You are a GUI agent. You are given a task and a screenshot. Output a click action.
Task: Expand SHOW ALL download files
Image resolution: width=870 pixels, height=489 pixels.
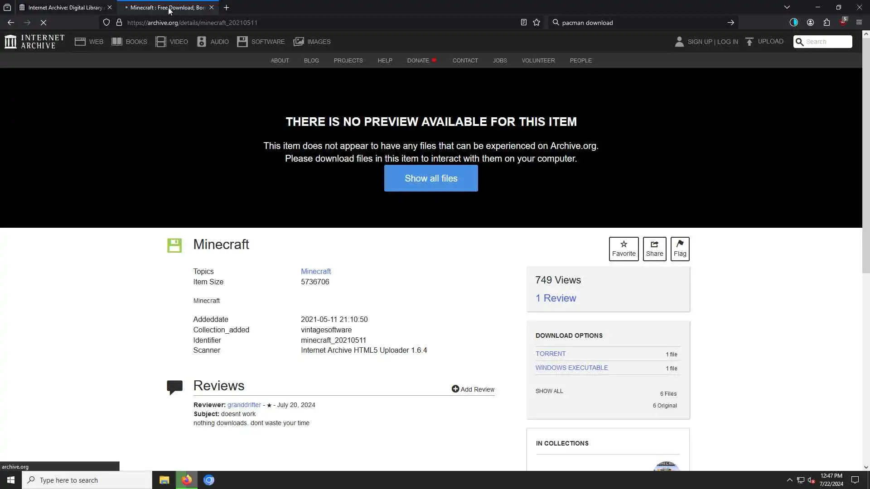(549, 391)
